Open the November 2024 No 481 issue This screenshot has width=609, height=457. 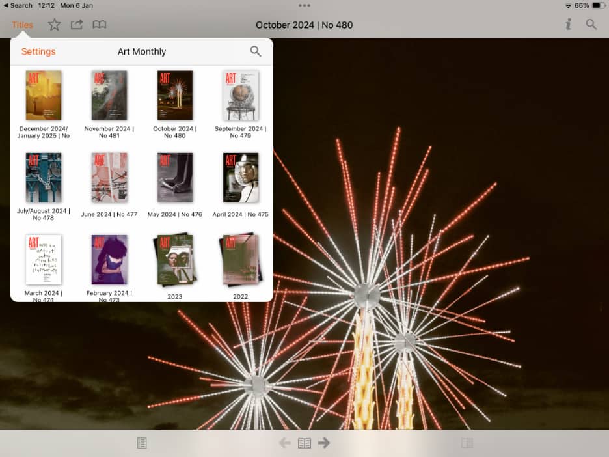[x=109, y=96]
